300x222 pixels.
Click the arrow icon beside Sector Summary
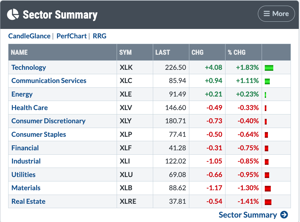click(x=284, y=215)
